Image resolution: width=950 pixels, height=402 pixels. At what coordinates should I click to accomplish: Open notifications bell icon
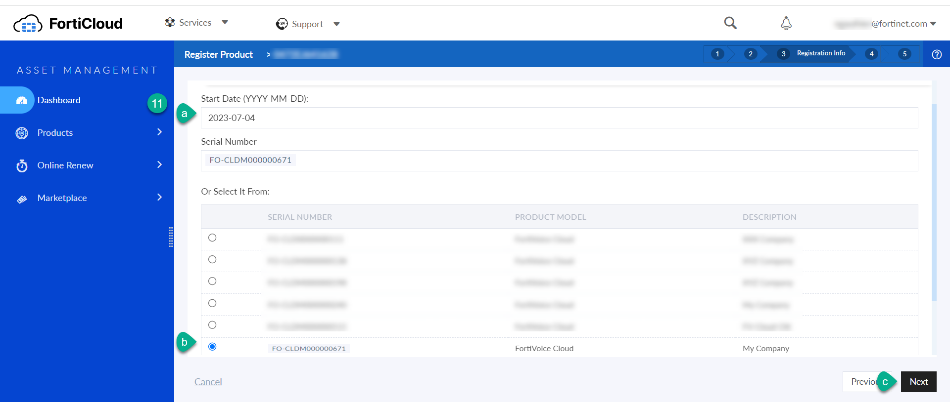tap(786, 23)
